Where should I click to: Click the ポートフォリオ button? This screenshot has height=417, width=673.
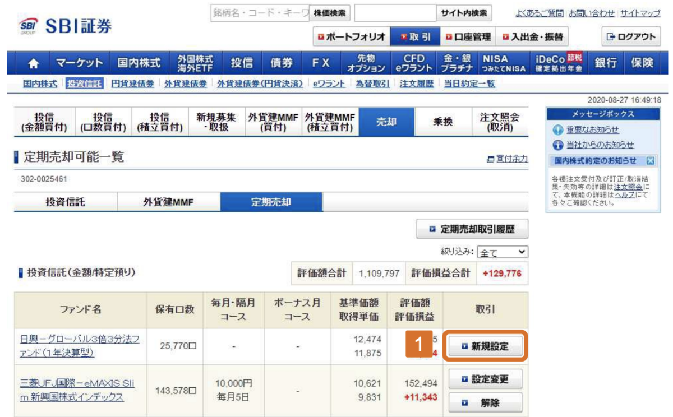point(351,37)
